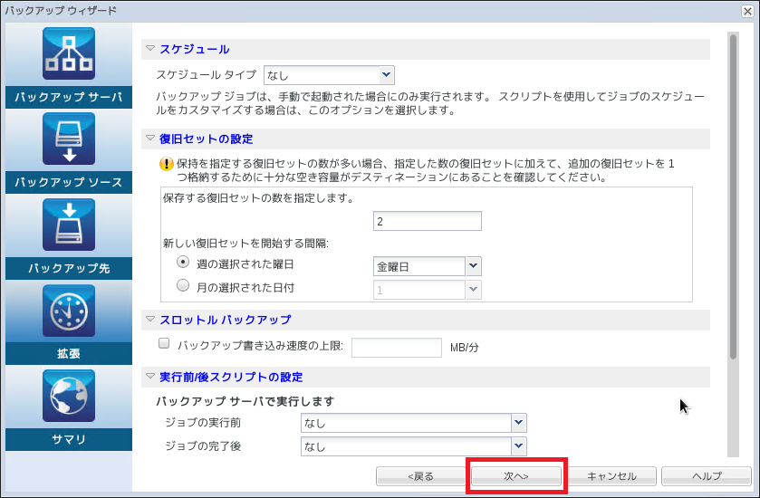760x498 pixels.
Task: Open the 拡張 clock icon
Action: pos(68,311)
